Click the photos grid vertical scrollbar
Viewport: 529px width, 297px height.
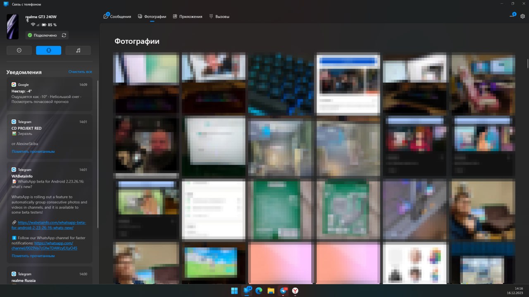point(527,64)
